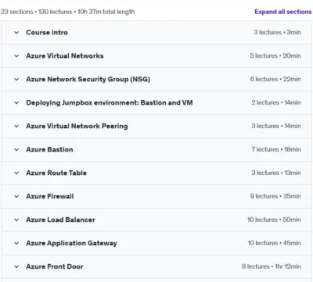Click the Azure Bastion section title

49,149
